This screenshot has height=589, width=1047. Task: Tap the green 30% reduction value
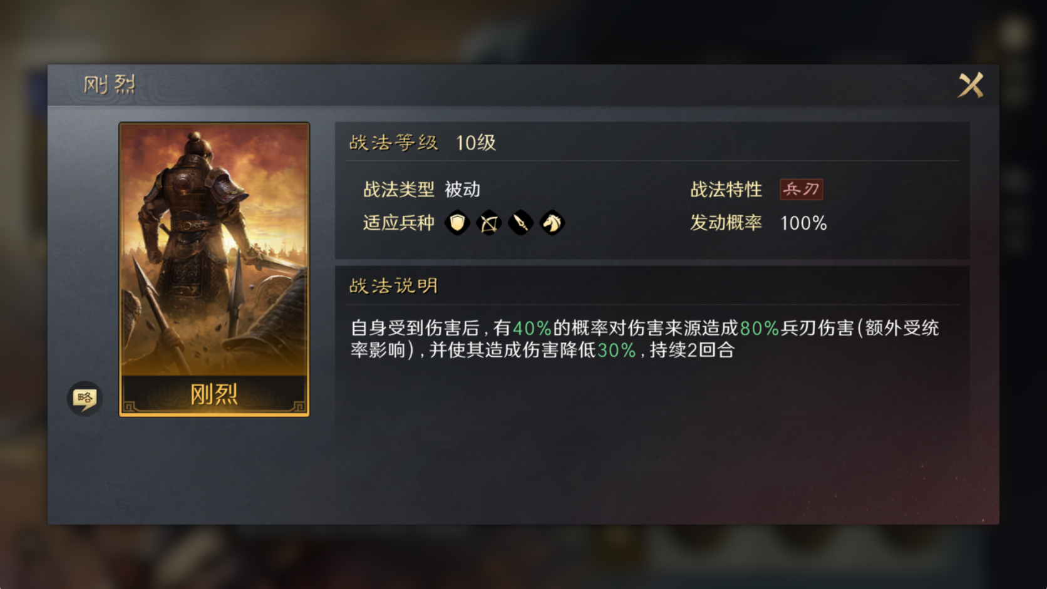616,350
